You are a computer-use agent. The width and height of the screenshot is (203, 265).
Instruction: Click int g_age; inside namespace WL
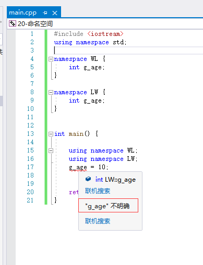pyautogui.click(x=87, y=67)
